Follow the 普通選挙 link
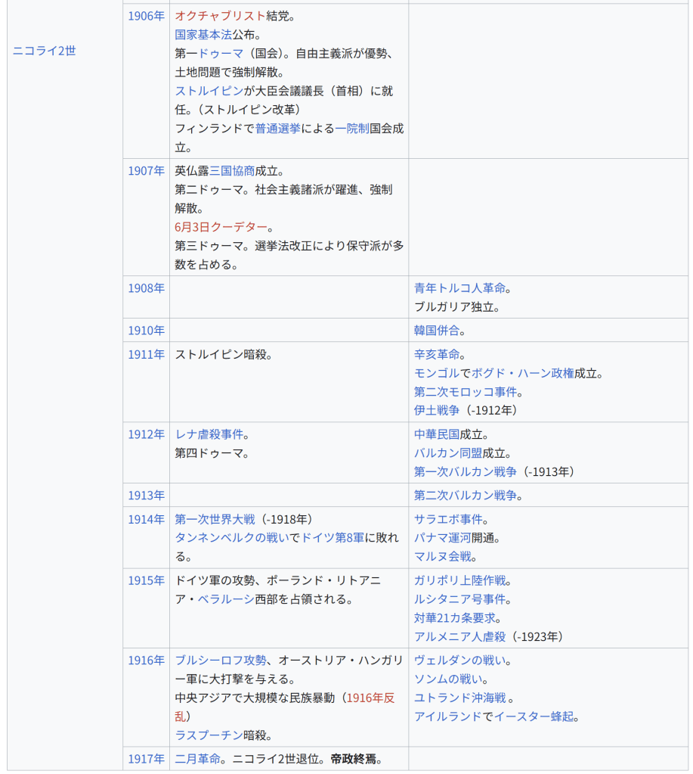 click(x=277, y=129)
